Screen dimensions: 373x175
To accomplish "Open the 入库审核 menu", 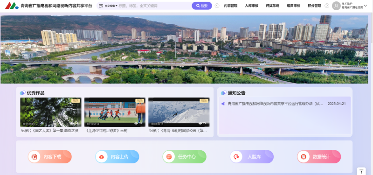I will point(251,6).
